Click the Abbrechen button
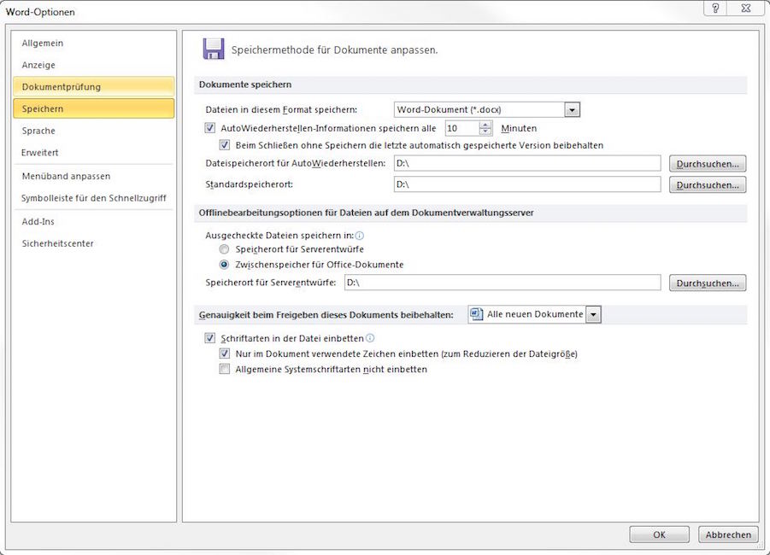This screenshot has width=770, height=555. pyautogui.click(x=728, y=535)
